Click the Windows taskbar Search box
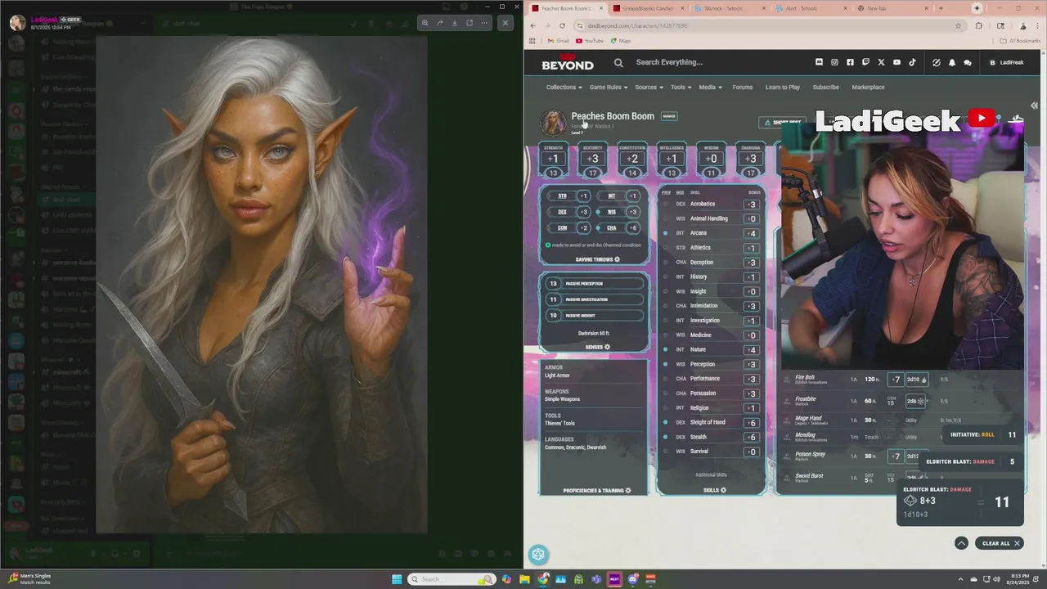 (x=452, y=579)
